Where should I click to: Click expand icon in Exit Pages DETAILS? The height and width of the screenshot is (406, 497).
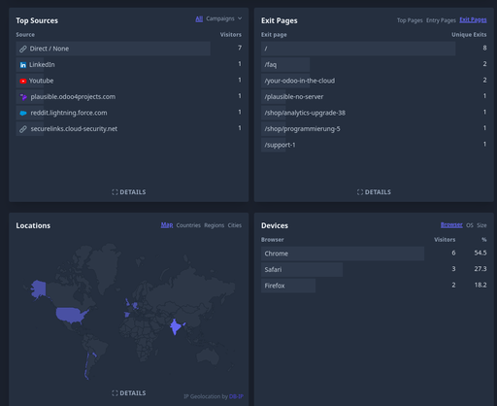[x=360, y=192]
